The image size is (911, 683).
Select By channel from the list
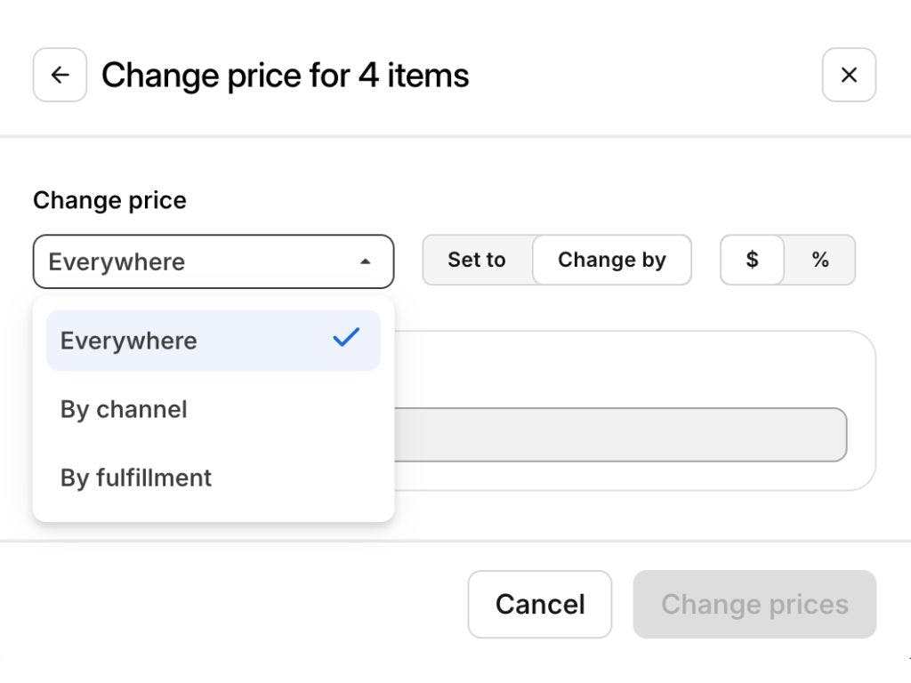[x=125, y=409]
